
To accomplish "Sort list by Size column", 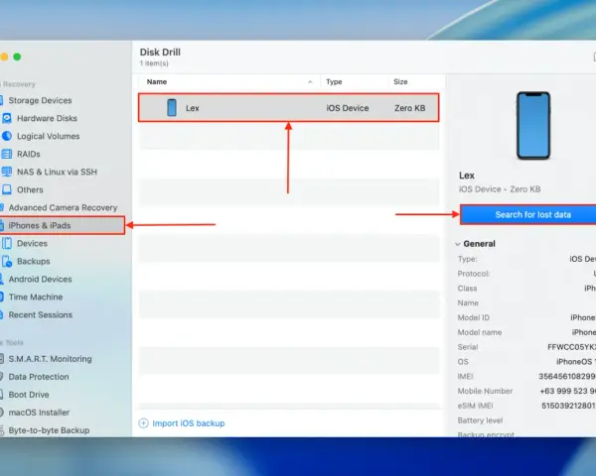I will point(400,82).
